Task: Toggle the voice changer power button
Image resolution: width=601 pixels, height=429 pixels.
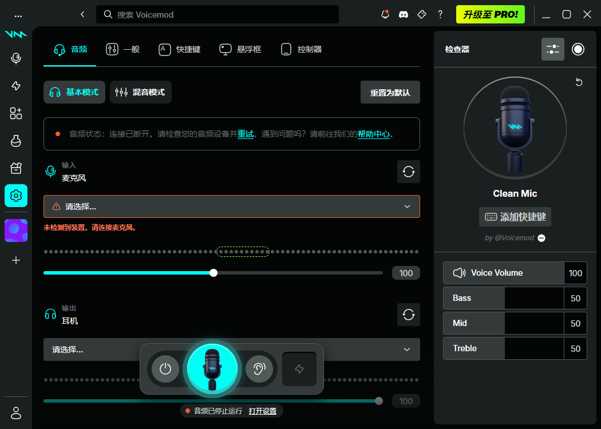Action: [x=165, y=369]
